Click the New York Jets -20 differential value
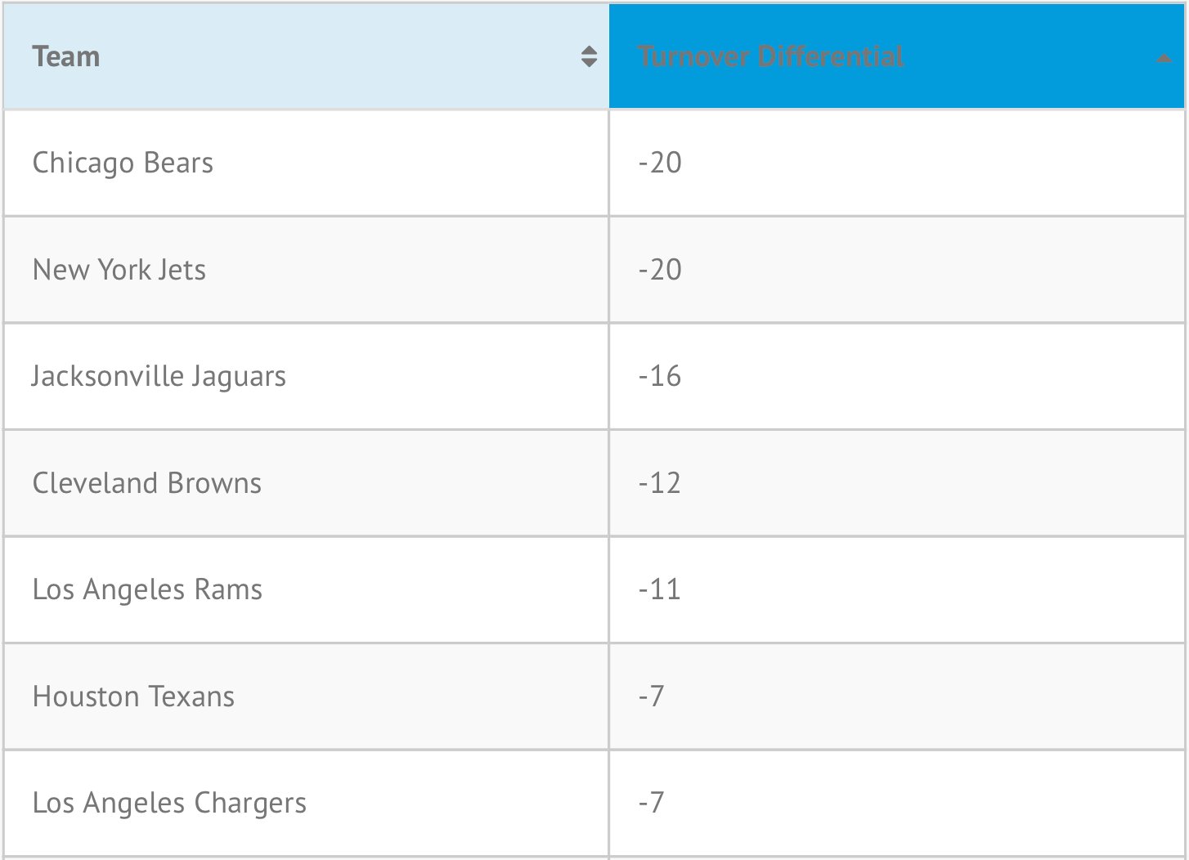 [x=660, y=270]
